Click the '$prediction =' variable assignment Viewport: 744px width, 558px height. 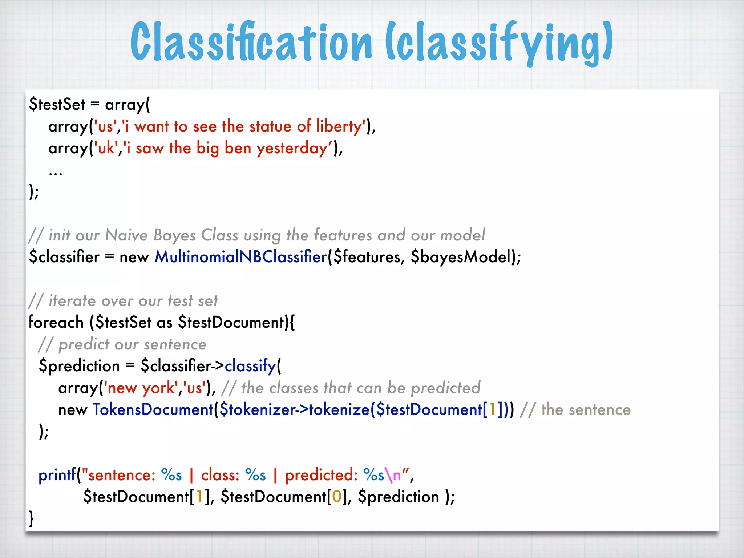coord(87,366)
